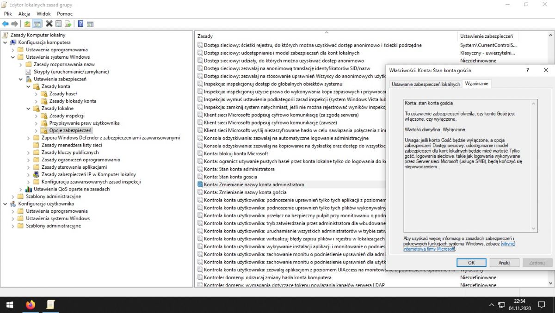The width and height of the screenshot is (555, 313).
Task: Expand Ustawienia QoS oparte na zasadach
Action: click(x=20, y=189)
